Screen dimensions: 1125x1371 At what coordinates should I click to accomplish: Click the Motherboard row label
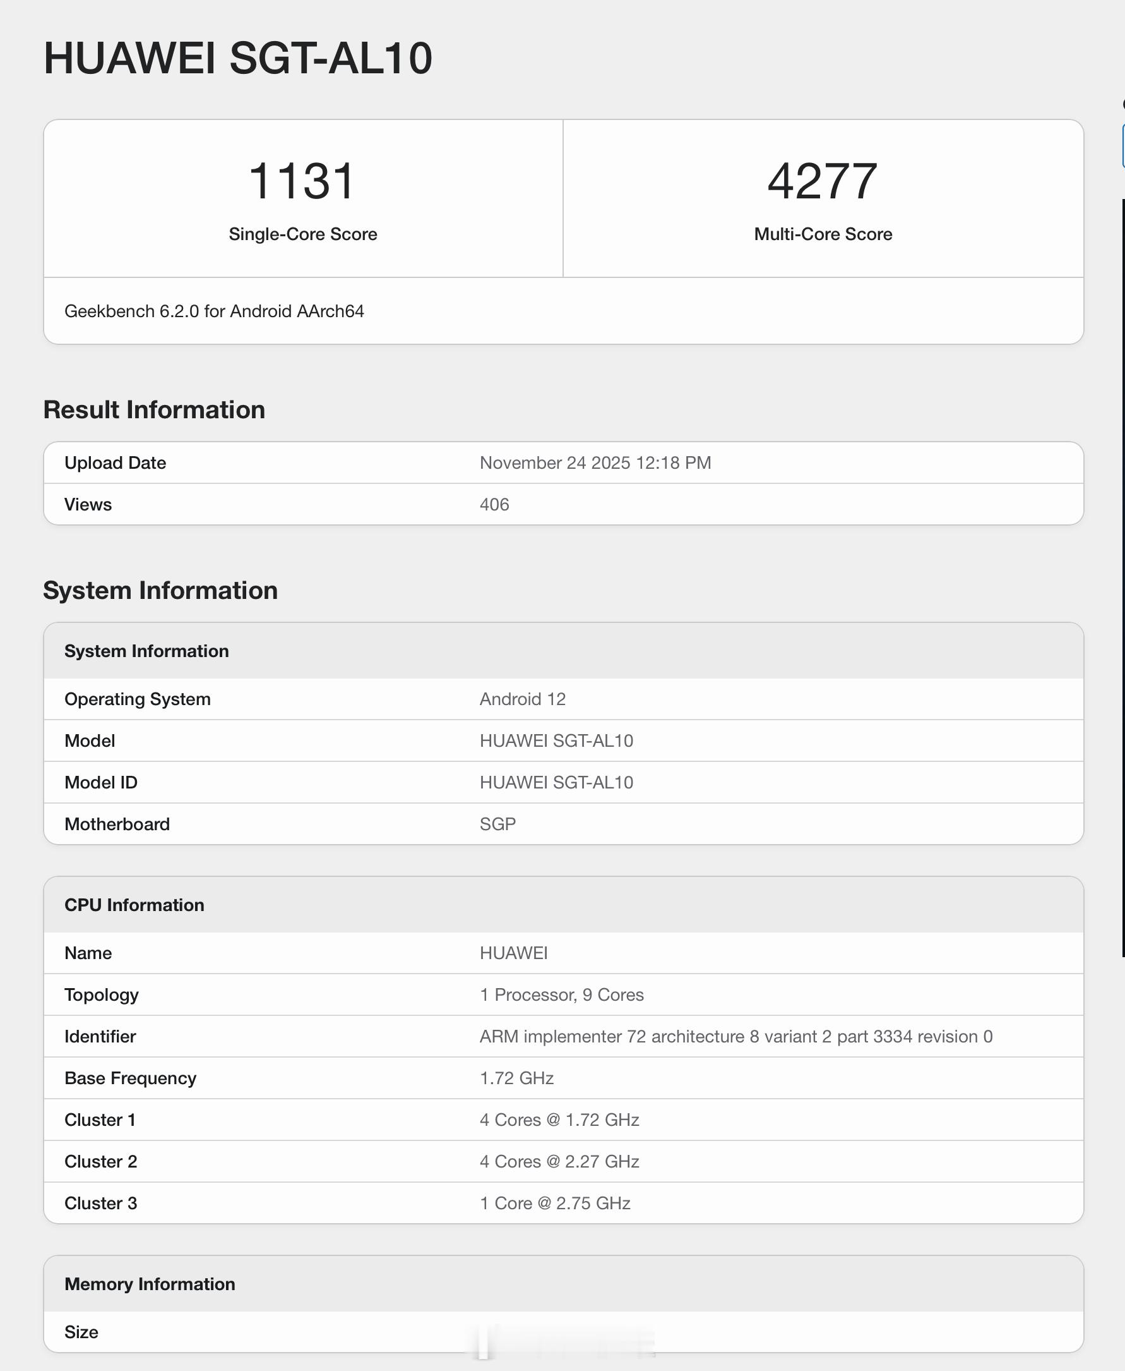coord(117,824)
